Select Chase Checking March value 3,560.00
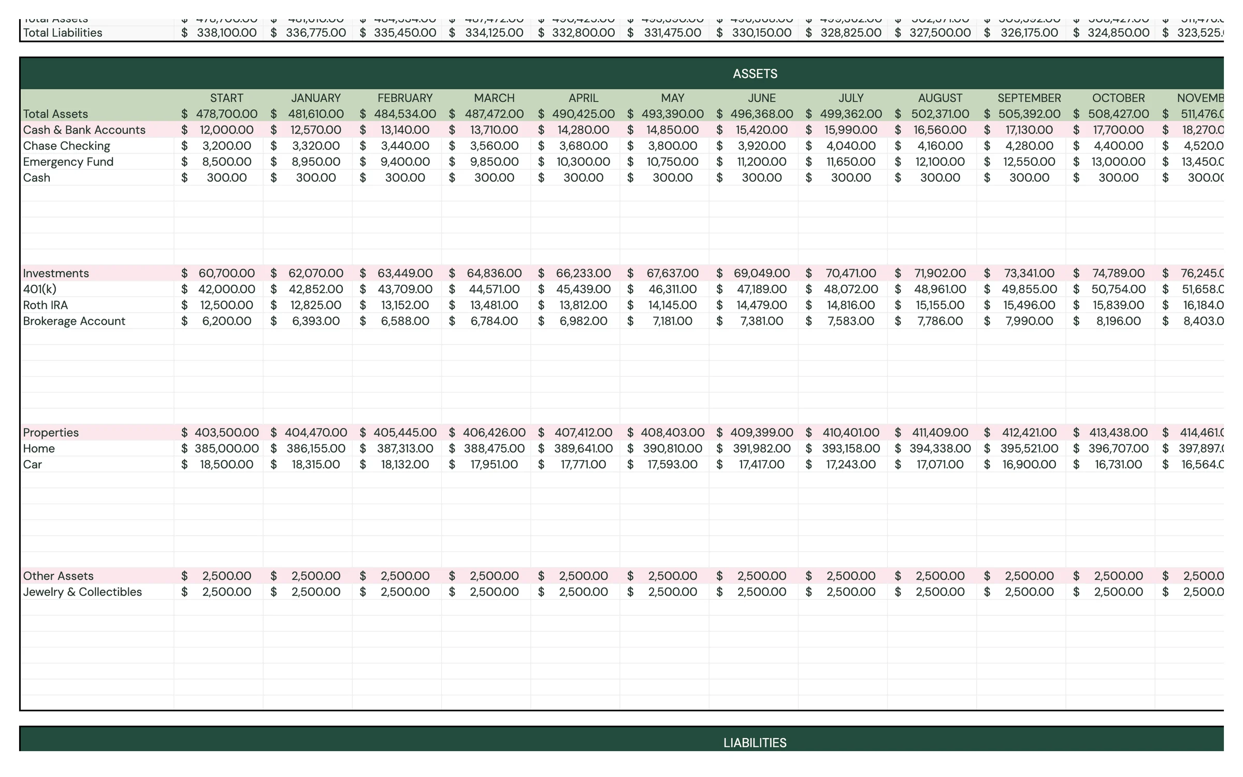Screen dimensions: 1243x777 (x=494, y=146)
